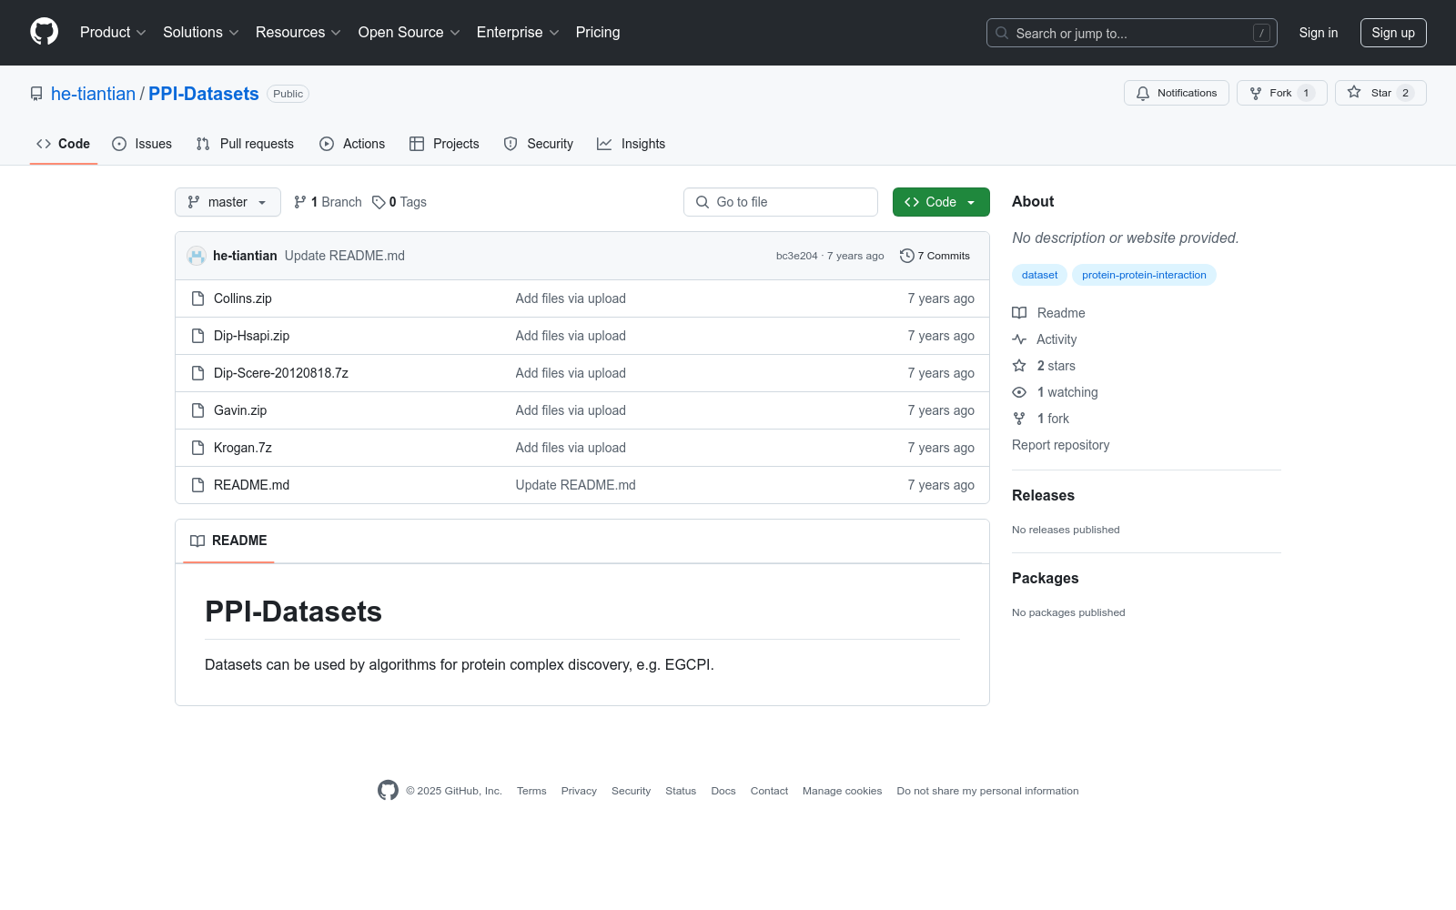Image resolution: width=1456 pixels, height=910 pixels.
Task: Click file icon next to Collins.zip
Action: pos(197,298)
